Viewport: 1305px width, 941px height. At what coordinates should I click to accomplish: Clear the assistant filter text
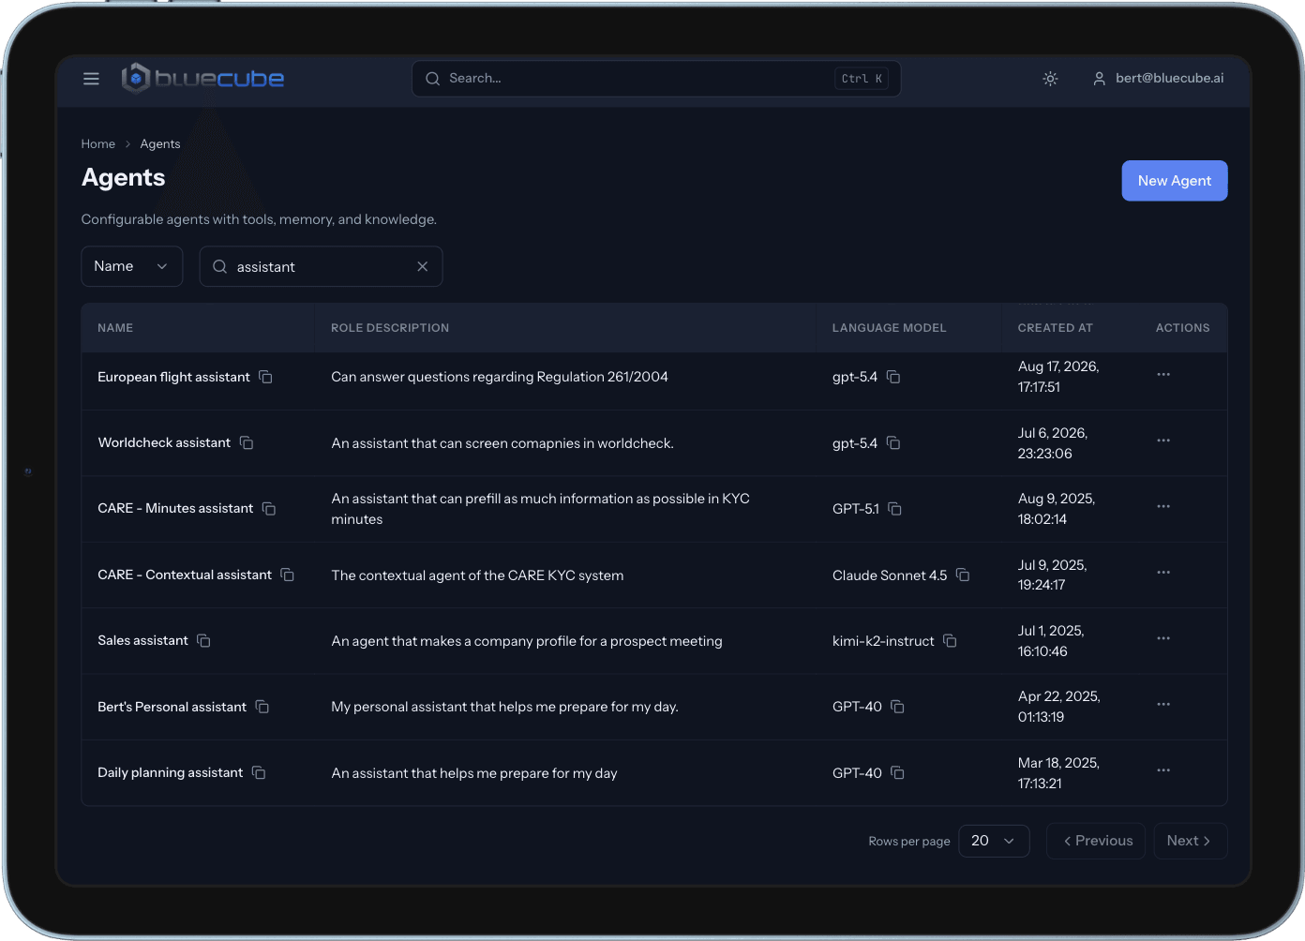tap(423, 266)
